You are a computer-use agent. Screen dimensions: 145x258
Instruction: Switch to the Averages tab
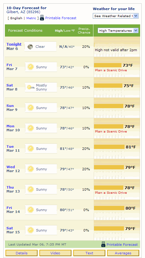coord(123,253)
